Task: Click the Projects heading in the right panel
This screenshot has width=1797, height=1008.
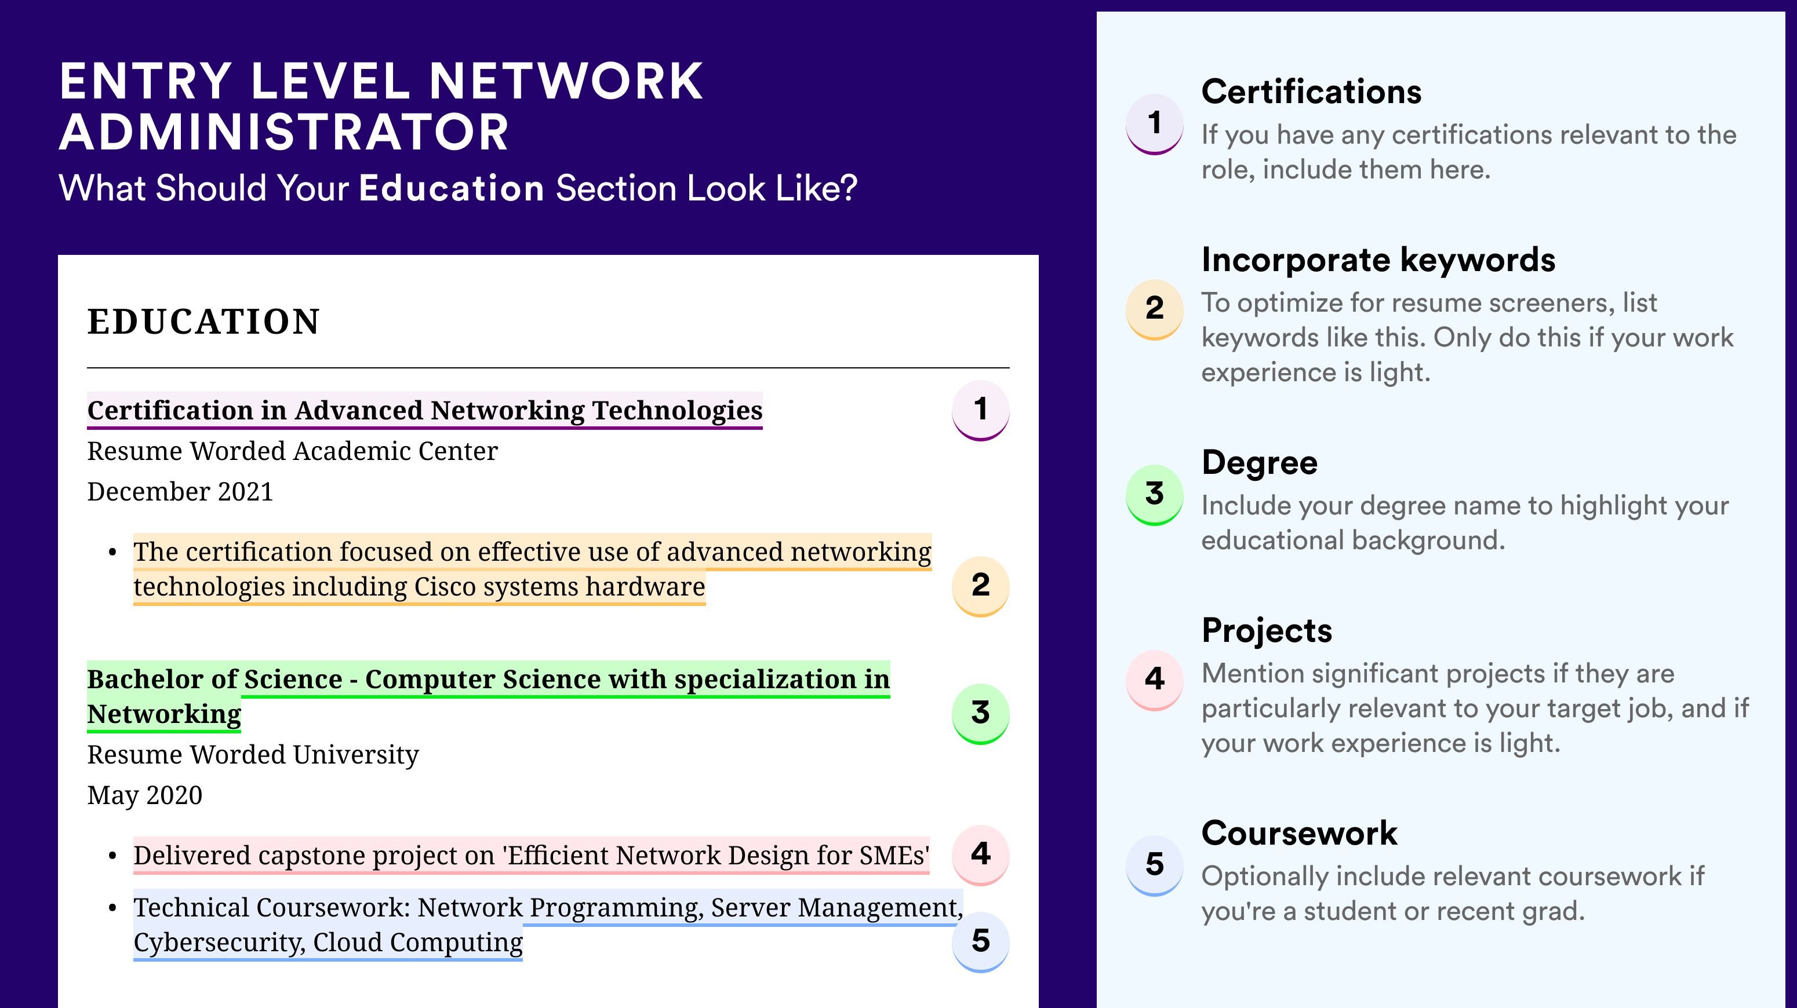Action: (1267, 631)
